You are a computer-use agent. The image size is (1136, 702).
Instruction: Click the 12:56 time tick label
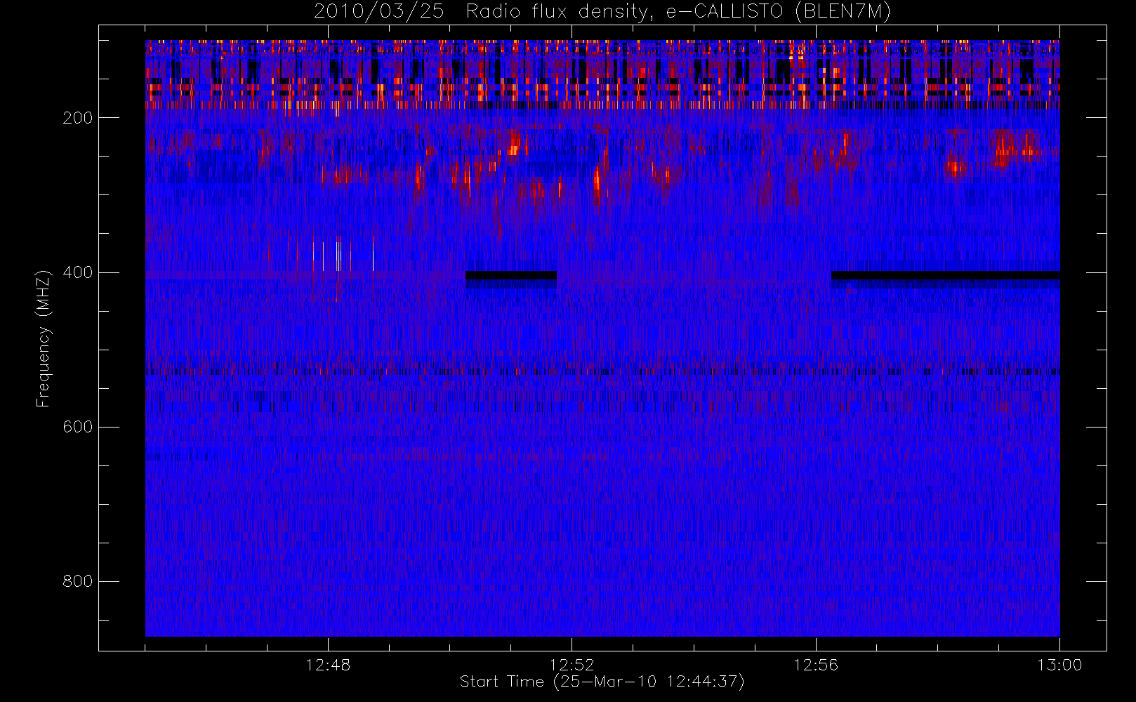[816, 665]
